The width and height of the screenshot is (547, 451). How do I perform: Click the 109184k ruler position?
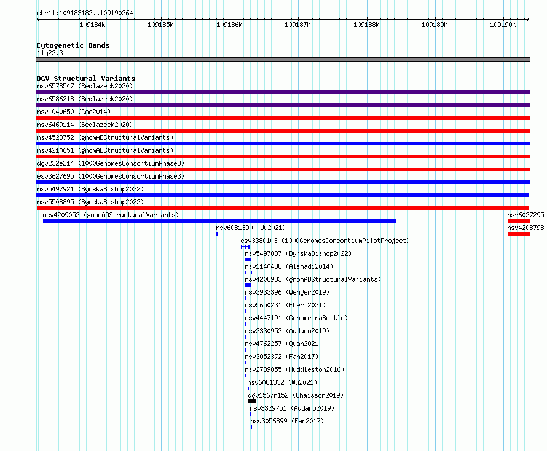click(x=92, y=25)
